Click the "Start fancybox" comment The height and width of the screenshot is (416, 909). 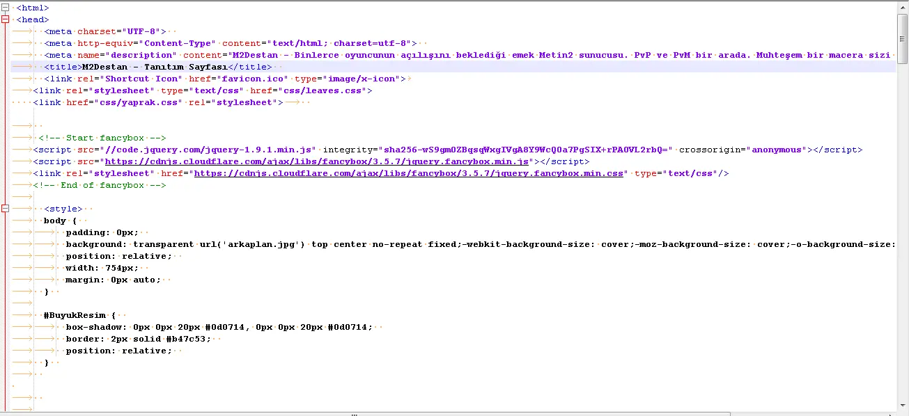point(102,138)
